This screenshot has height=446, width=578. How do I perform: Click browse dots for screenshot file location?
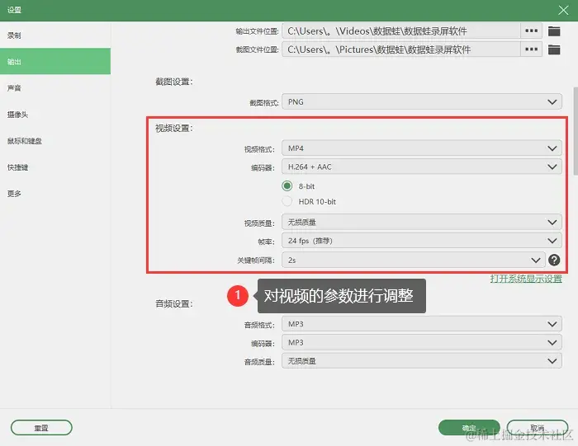pyautogui.click(x=531, y=49)
